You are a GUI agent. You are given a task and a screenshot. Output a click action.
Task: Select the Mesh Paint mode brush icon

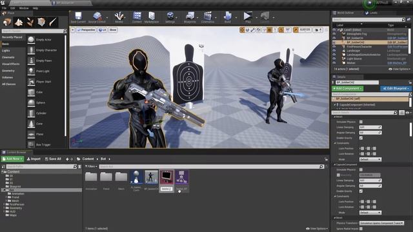53,23
